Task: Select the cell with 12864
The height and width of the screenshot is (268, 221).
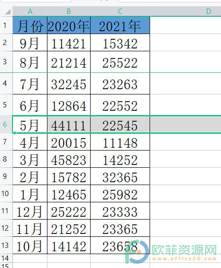Action: 69,105
